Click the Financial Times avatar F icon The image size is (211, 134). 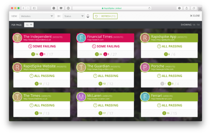[x=81, y=38]
